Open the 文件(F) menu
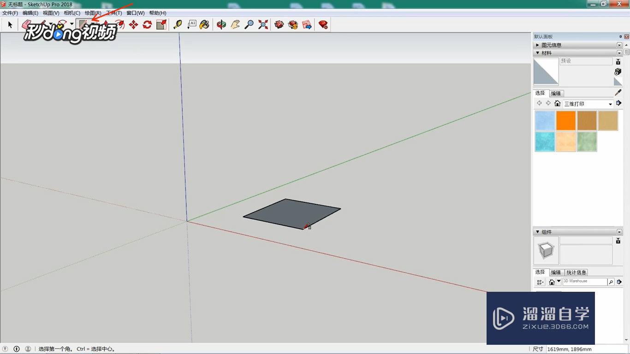 [10, 13]
